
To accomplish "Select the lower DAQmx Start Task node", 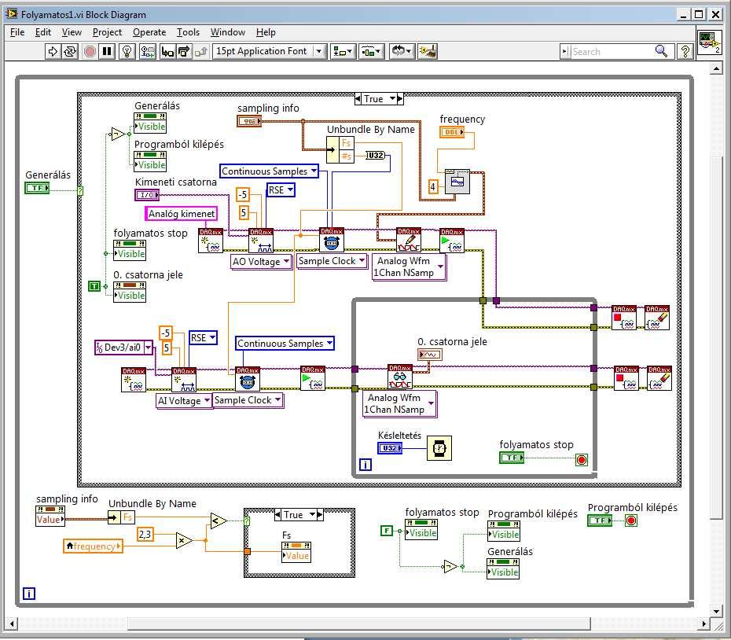I will [x=312, y=378].
